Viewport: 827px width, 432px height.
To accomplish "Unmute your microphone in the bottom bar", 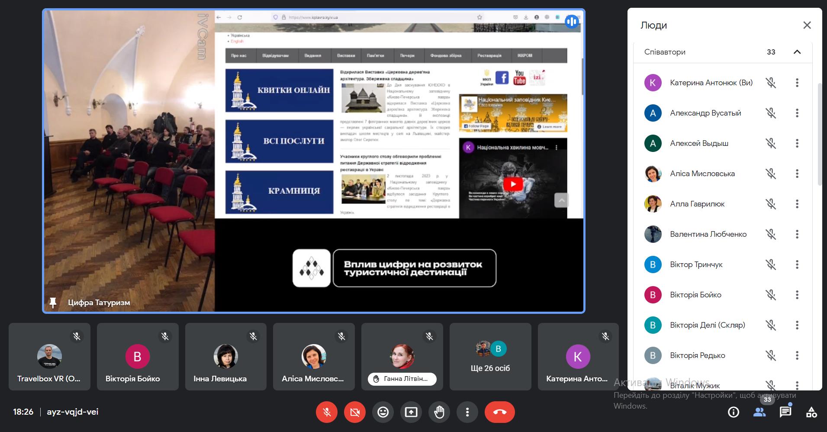I will (x=327, y=412).
